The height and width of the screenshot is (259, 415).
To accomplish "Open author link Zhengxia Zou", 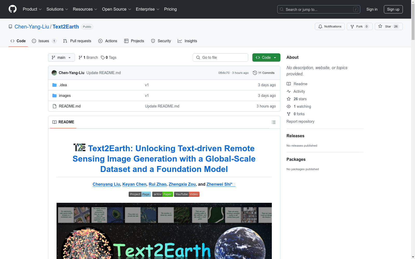I will click(182, 184).
